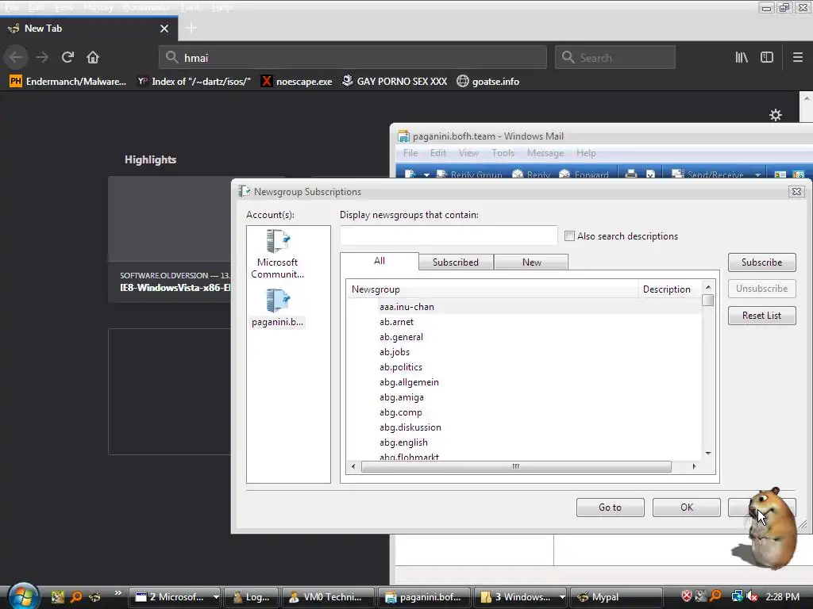Click the Reset List button
This screenshot has height=609, width=813.
point(761,316)
